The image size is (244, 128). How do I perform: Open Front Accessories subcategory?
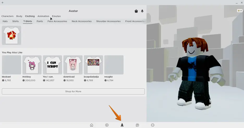coord(135,21)
